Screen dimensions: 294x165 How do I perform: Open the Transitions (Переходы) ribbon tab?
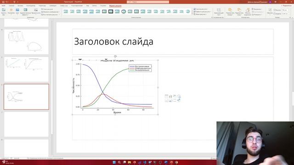click(42, 5)
